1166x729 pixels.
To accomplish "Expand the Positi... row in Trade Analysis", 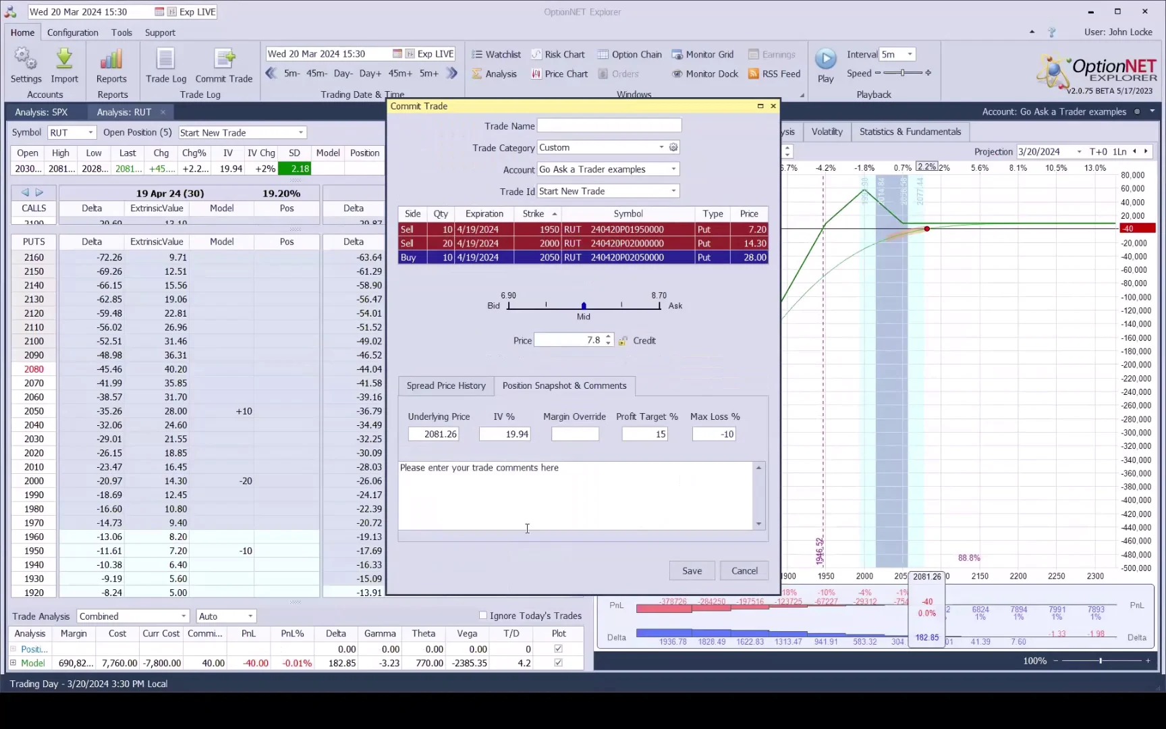I will pyautogui.click(x=13, y=649).
